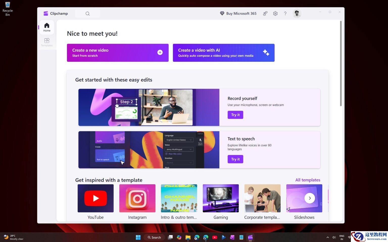The image size is (388, 242).
Task: Open OneNote from the taskbar
Action: click(232, 237)
